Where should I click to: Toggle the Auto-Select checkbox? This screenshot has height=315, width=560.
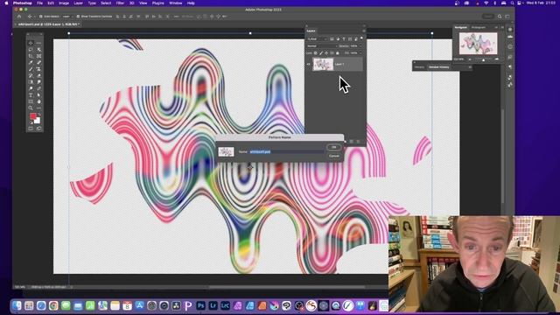pos(40,17)
